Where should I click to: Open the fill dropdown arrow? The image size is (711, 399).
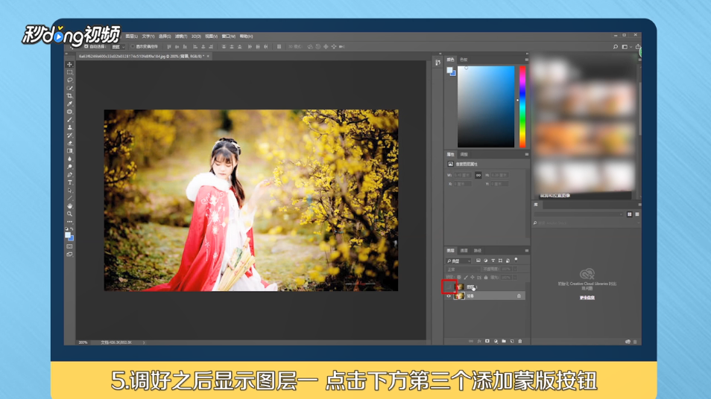(515, 277)
